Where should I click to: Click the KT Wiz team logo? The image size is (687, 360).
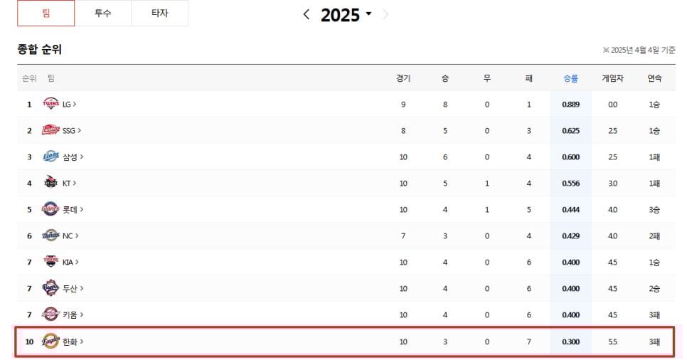pyautogui.click(x=51, y=183)
